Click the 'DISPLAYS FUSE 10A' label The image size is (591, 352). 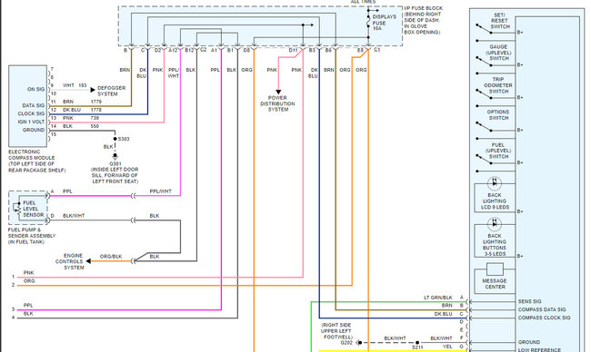click(x=384, y=23)
